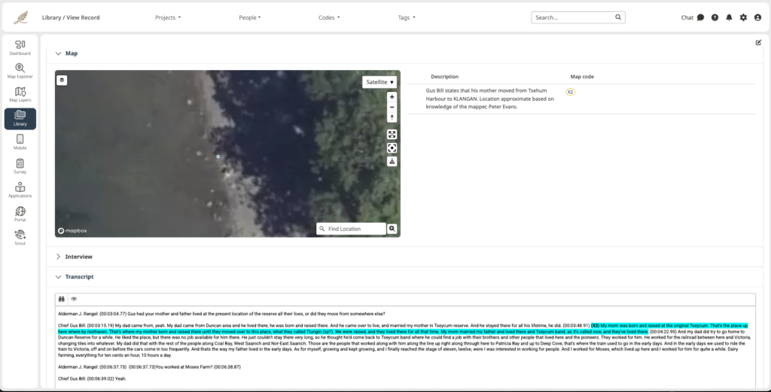The width and height of the screenshot is (771, 392).
Task: Open the Mobile sidebar item
Action: (20, 142)
